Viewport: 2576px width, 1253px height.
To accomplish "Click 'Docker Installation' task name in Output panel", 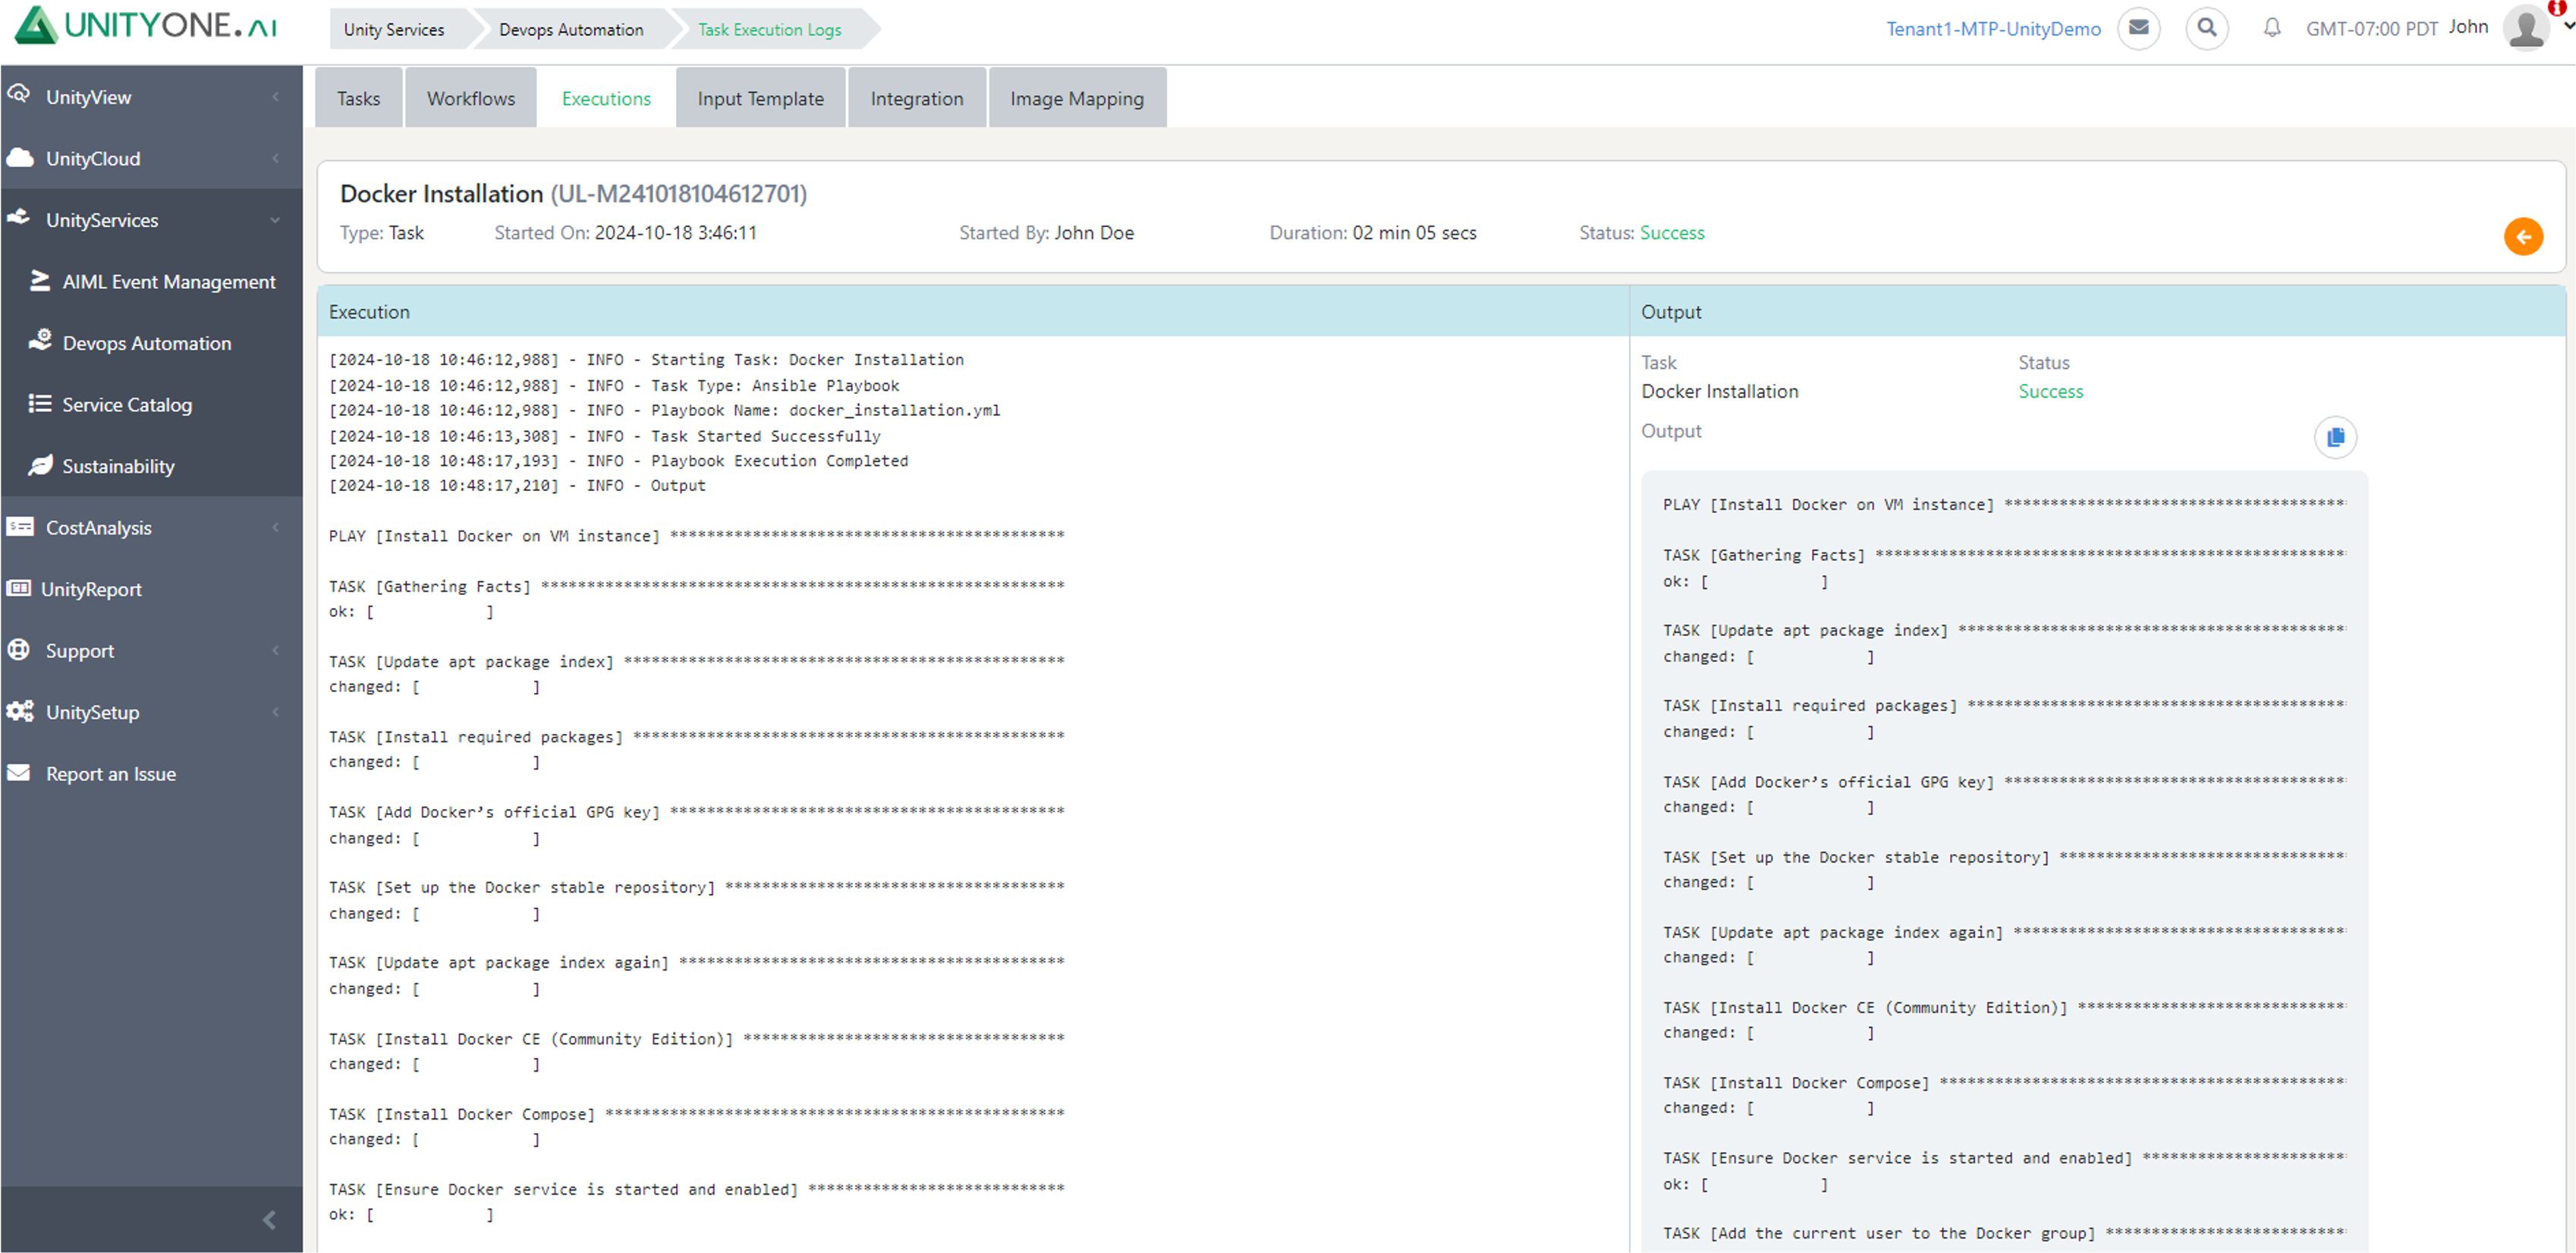I will pos(1719,391).
